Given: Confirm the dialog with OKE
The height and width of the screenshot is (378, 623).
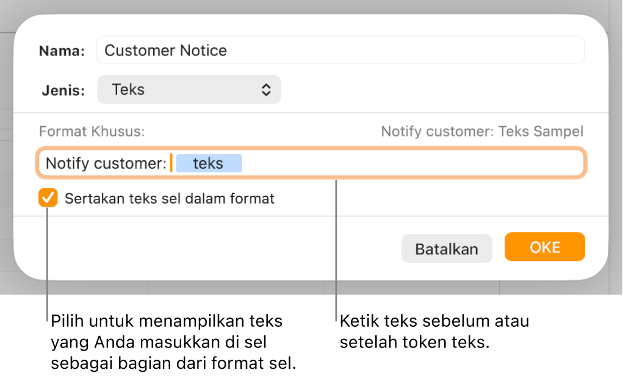Looking at the screenshot, I should tap(545, 247).
